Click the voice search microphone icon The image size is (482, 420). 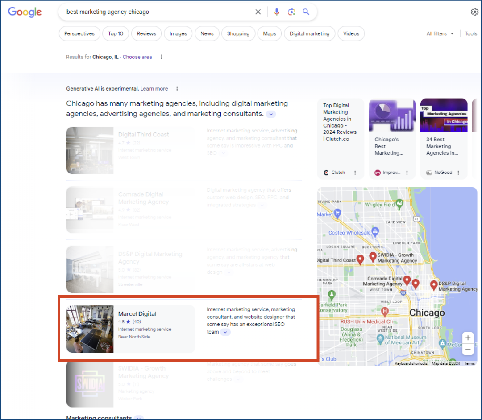[277, 12]
